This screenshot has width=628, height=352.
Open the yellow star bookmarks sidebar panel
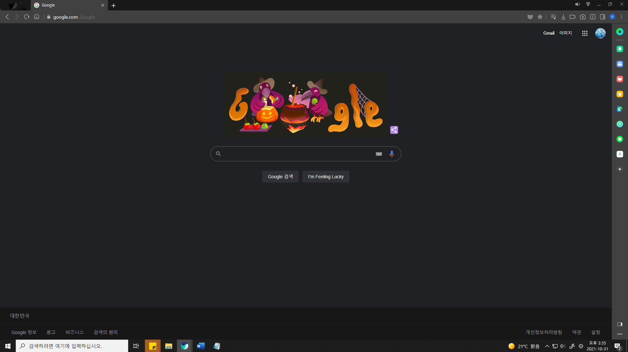pyautogui.click(x=620, y=94)
